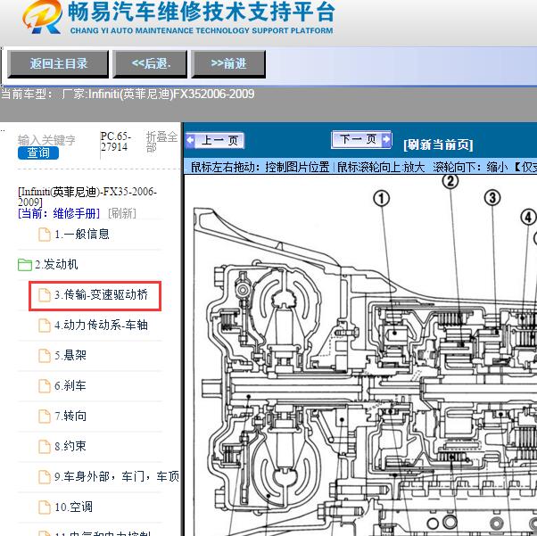Go to next page 下一页
Screen dimensions: 537x536
coord(361,139)
